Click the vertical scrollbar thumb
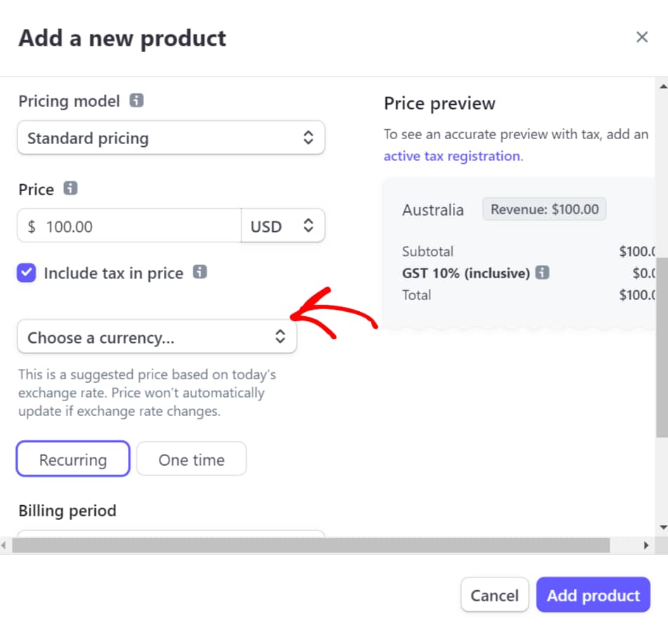The image size is (668, 626). point(662,348)
